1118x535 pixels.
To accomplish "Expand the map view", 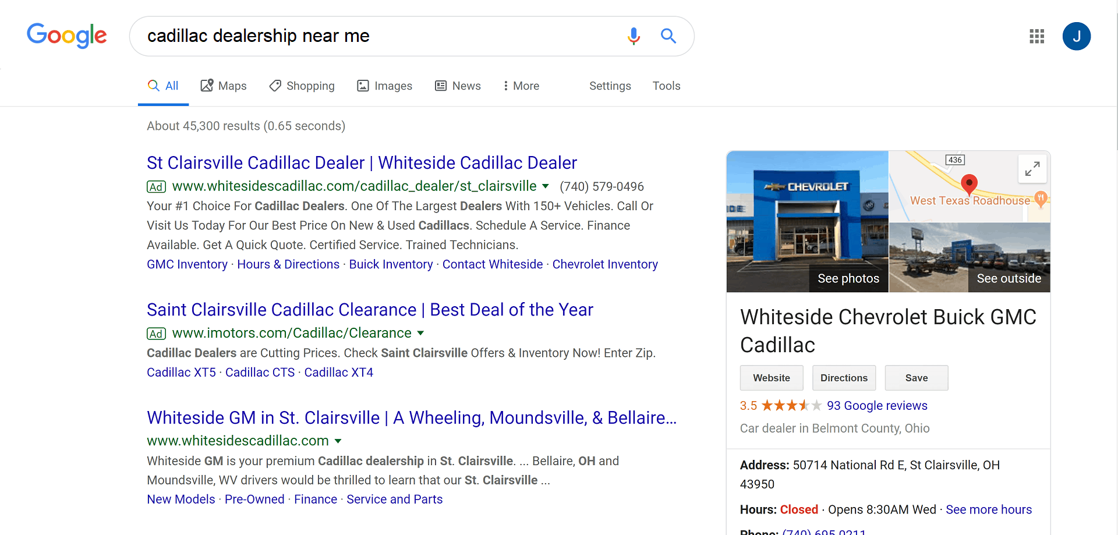I will [1032, 169].
